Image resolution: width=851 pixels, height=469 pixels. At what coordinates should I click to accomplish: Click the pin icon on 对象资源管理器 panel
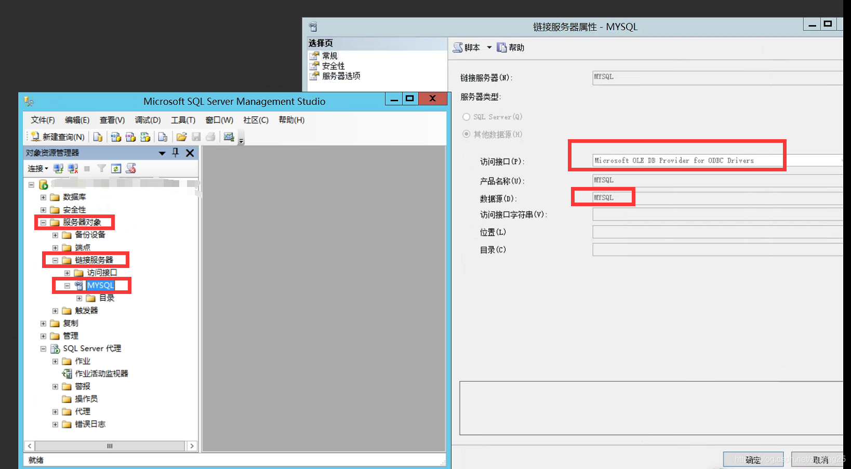click(176, 153)
